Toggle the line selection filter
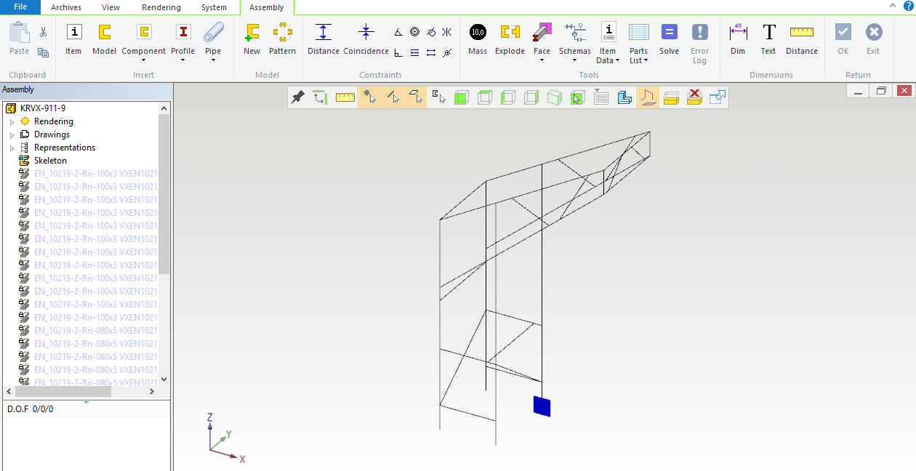The height and width of the screenshot is (471, 916). click(393, 97)
